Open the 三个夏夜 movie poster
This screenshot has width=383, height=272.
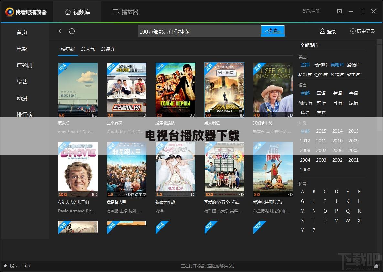126,90
